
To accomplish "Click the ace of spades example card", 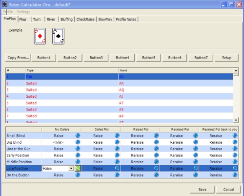I will coord(58,36).
